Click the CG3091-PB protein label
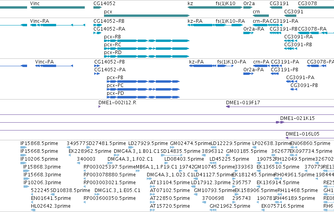Screen dimensions: 334x212 point(304,85)
